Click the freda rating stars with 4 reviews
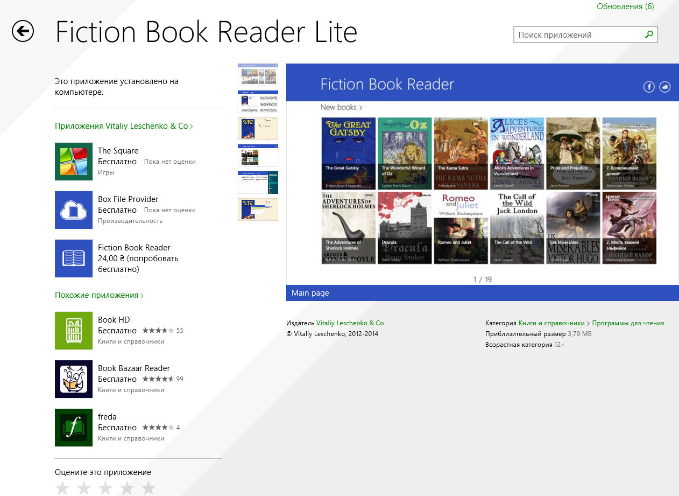Screen dimensions: 679x496 158,428
